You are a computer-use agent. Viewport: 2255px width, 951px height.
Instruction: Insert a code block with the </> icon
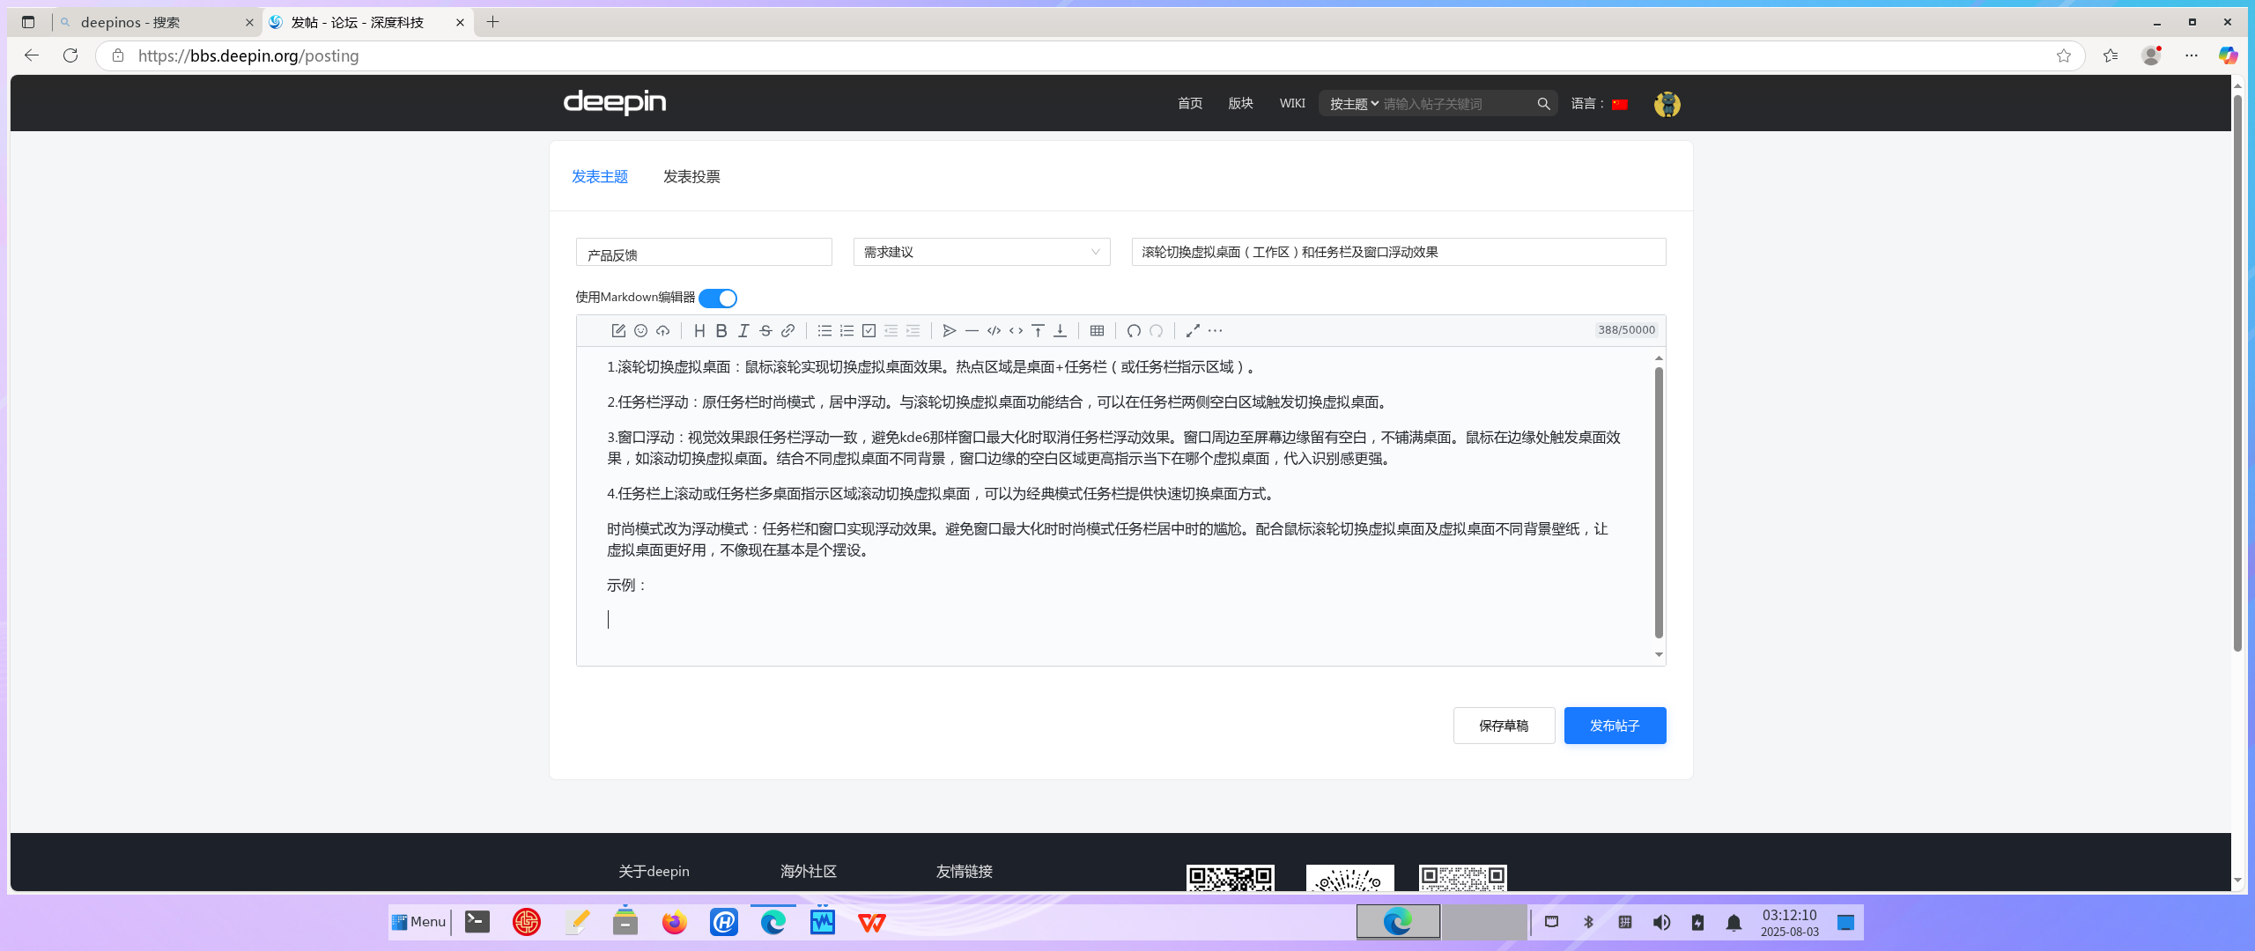(994, 331)
